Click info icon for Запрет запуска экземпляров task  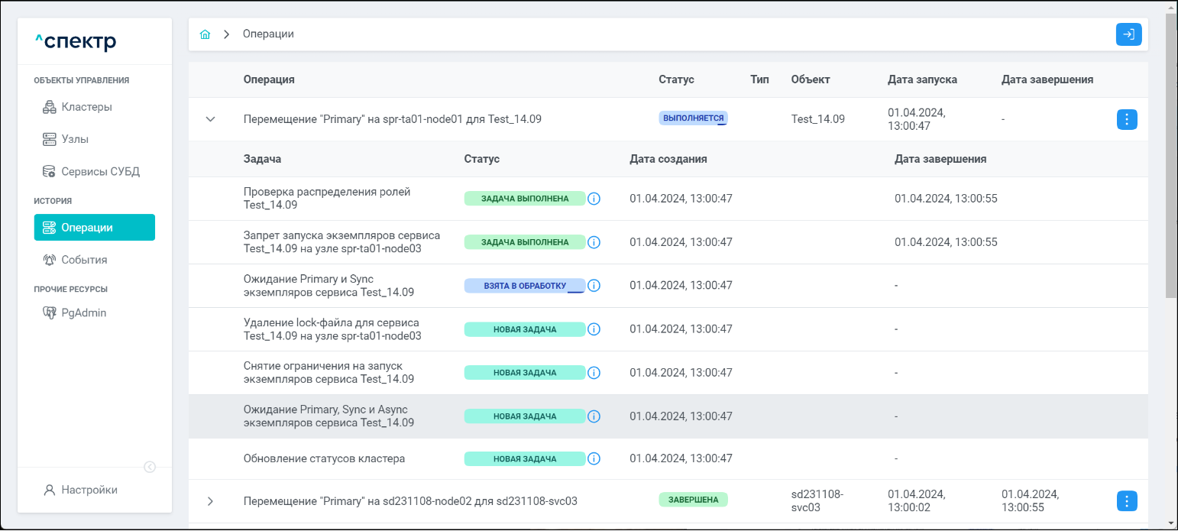(x=594, y=242)
